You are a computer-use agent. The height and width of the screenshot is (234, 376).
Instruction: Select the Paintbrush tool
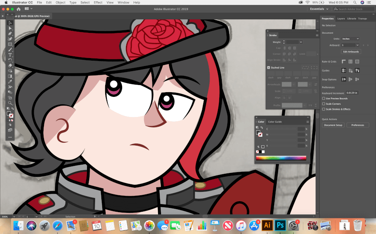(10, 50)
